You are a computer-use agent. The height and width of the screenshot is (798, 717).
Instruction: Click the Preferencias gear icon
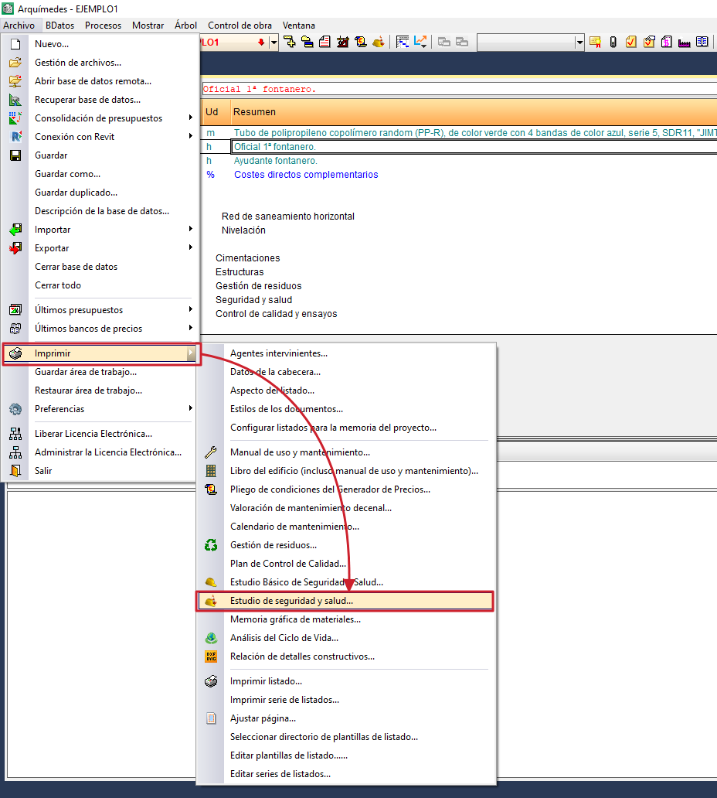coord(15,409)
